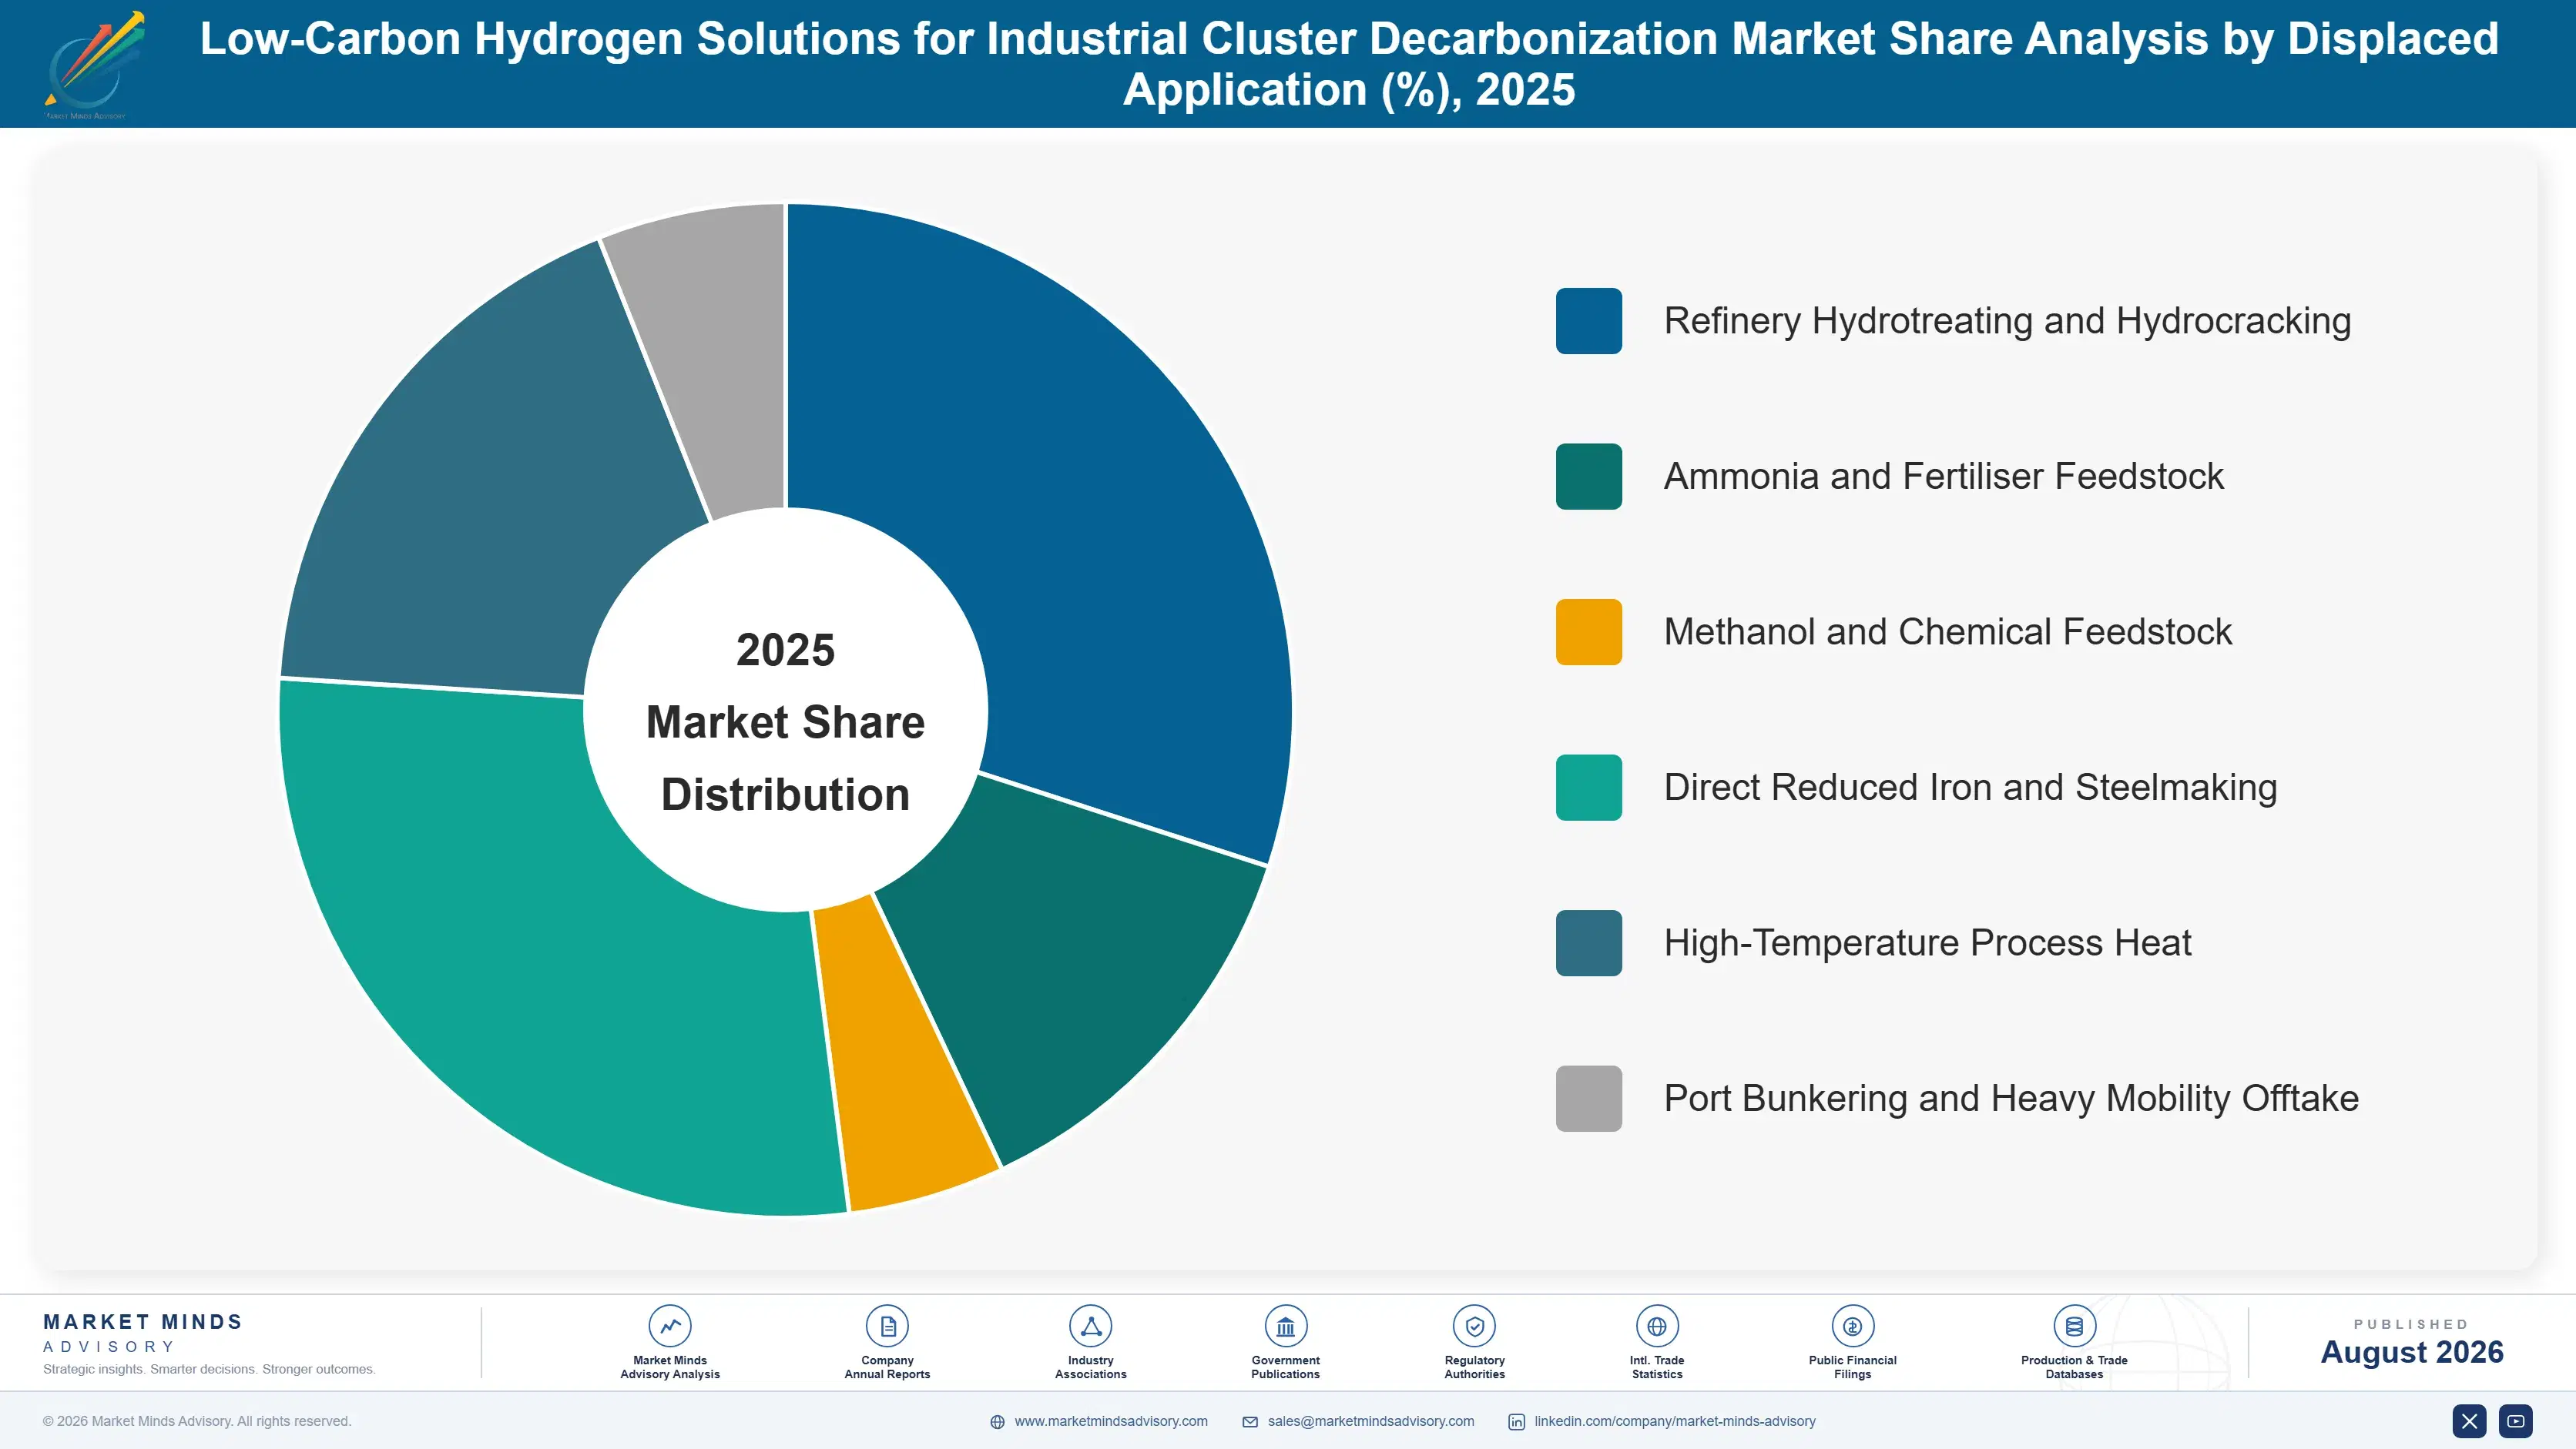
Task: Click the Methanol orange legend swatch
Action: click(1588, 631)
